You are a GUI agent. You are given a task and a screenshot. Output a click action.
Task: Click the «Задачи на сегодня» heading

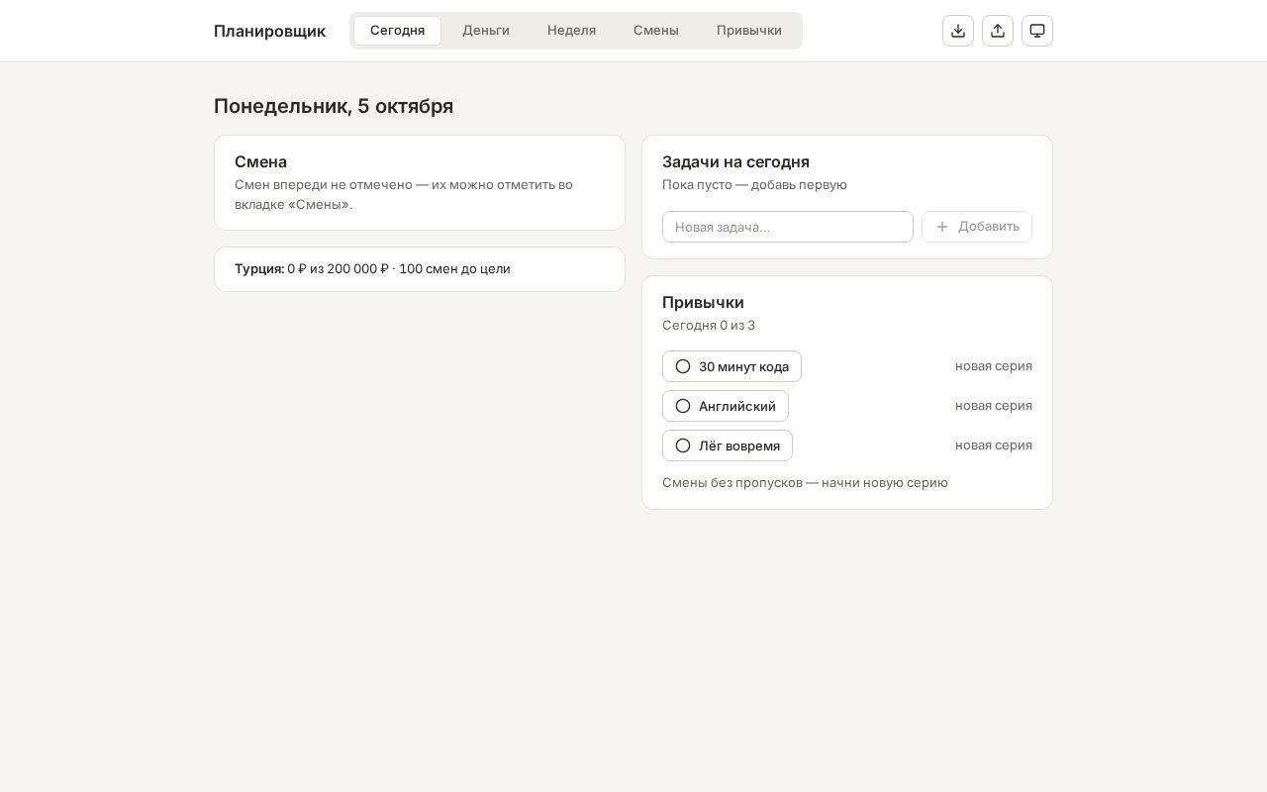[x=735, y=161]
